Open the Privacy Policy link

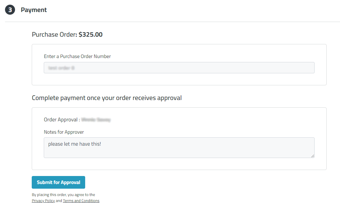click(x=43, y=201)
